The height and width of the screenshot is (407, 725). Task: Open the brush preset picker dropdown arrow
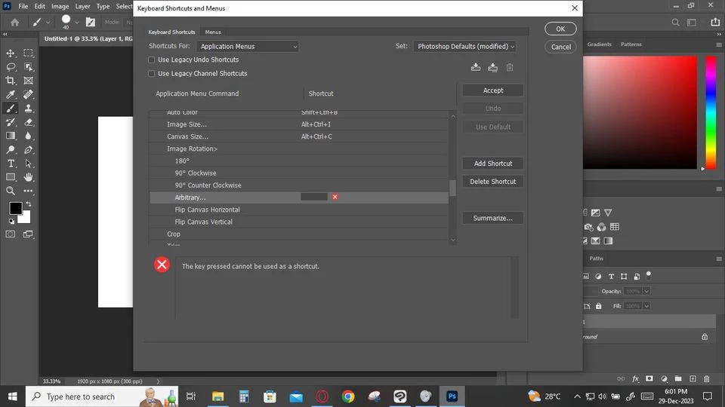pyautogui.click(x=77, y=22)
